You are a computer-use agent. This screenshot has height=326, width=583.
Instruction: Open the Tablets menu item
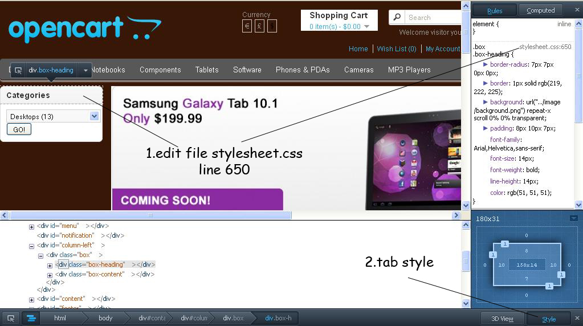pyautogui.click(x=207, y=70)
